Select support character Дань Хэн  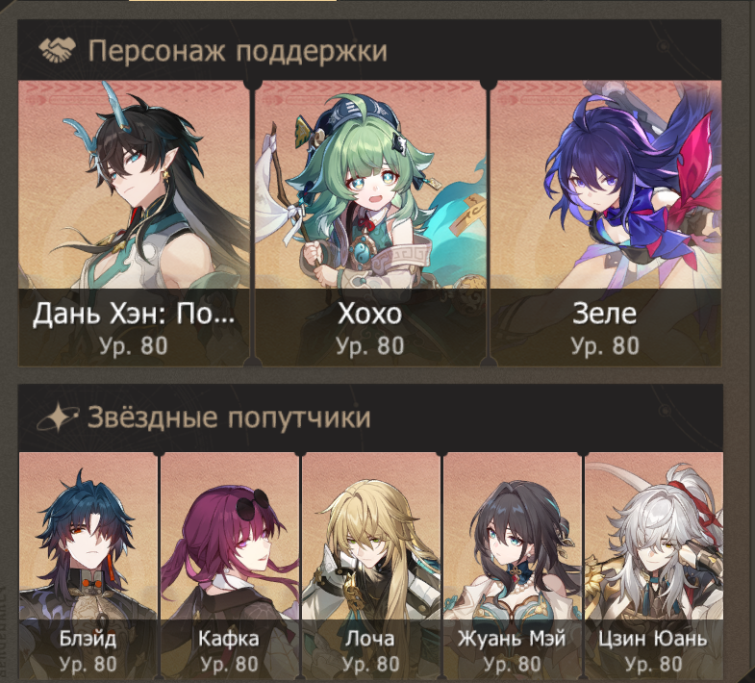point(134,223)
